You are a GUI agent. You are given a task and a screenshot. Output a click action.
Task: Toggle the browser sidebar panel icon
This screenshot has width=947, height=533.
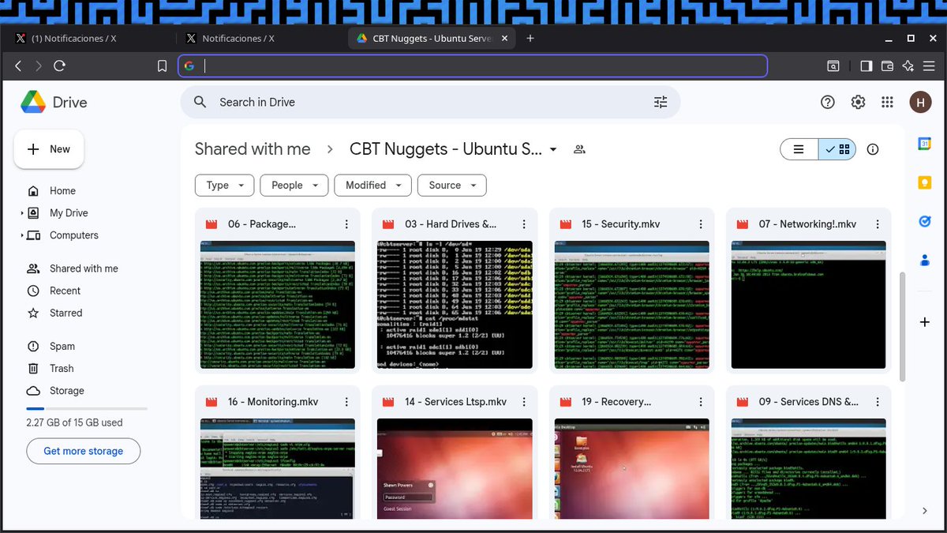coord(866,66)
